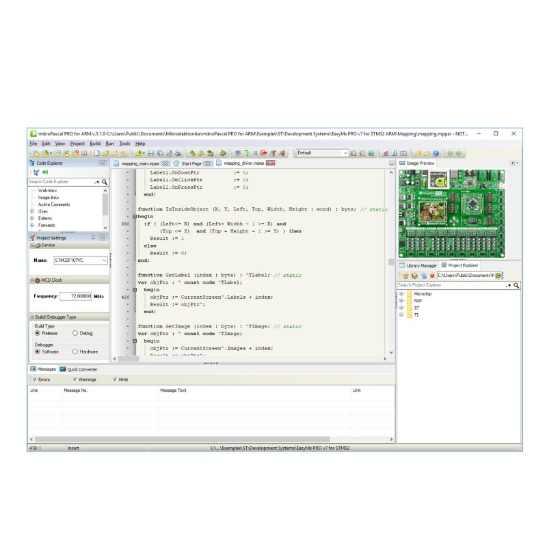Expand the ST node in Project Explorer

click(401, 308)
